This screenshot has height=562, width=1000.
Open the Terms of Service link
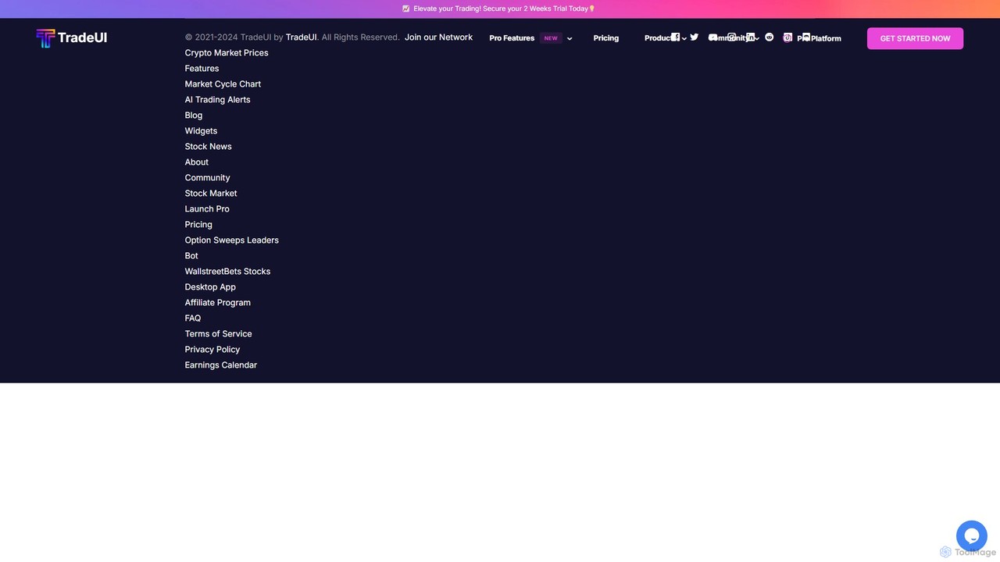(x=218, y=334)
